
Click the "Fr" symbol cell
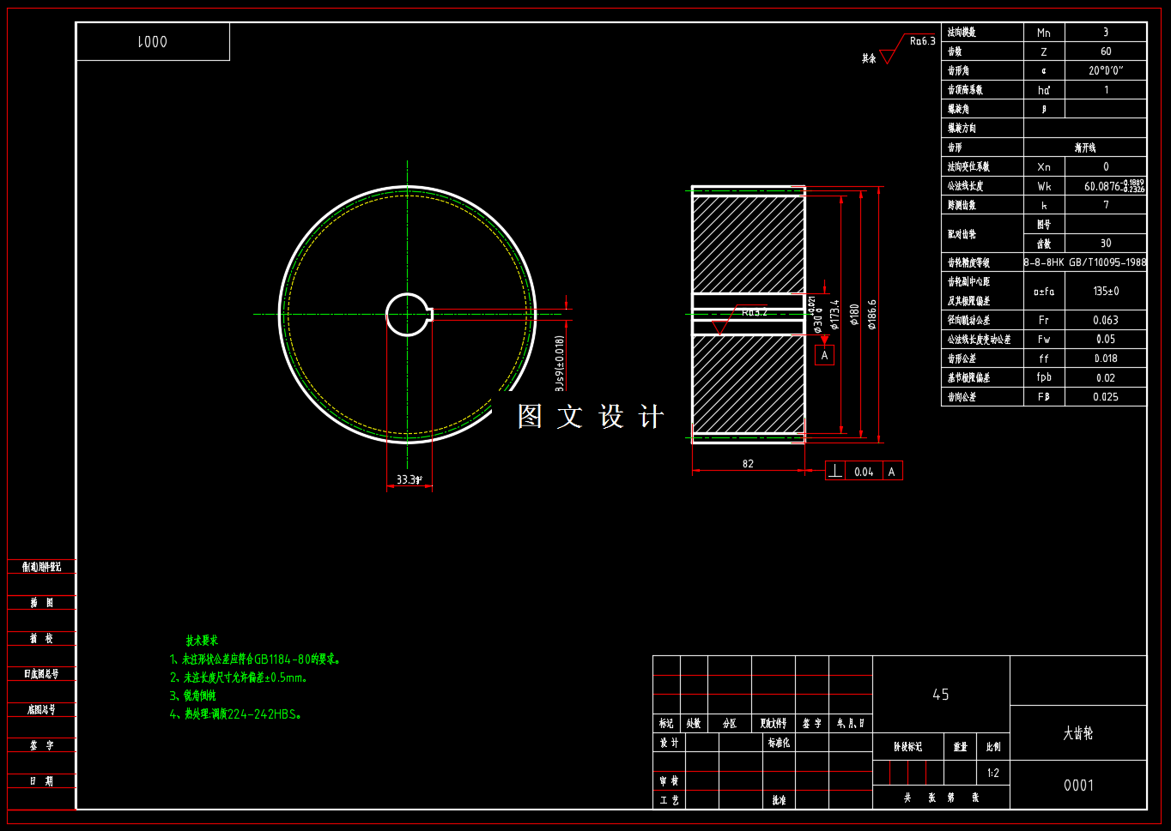[x=1044, y=320]
